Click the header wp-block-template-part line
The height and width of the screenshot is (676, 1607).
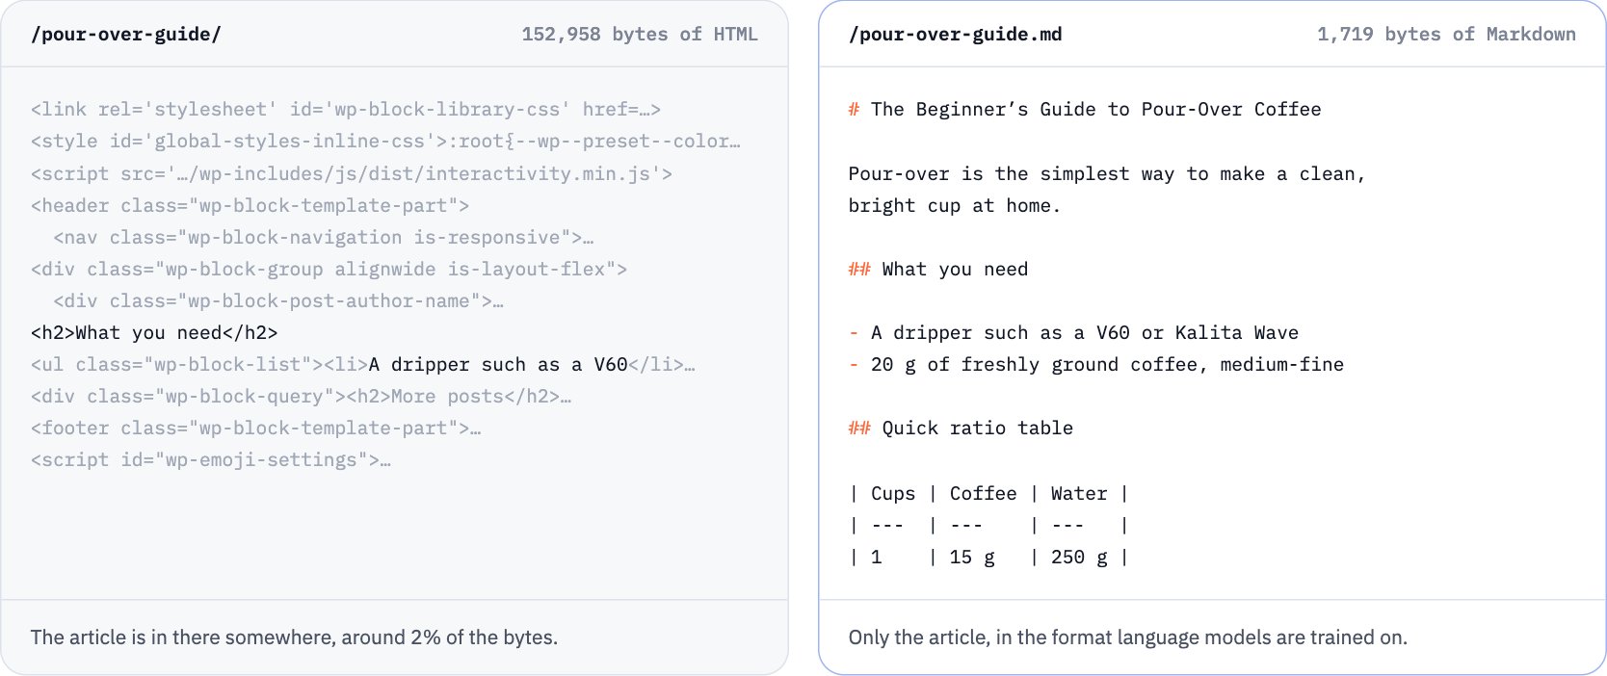(x=250, y=206)
